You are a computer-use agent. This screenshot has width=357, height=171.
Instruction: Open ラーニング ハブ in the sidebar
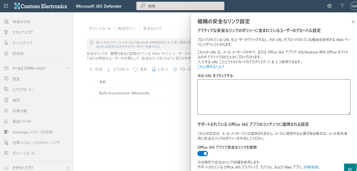tap(23, 43)
